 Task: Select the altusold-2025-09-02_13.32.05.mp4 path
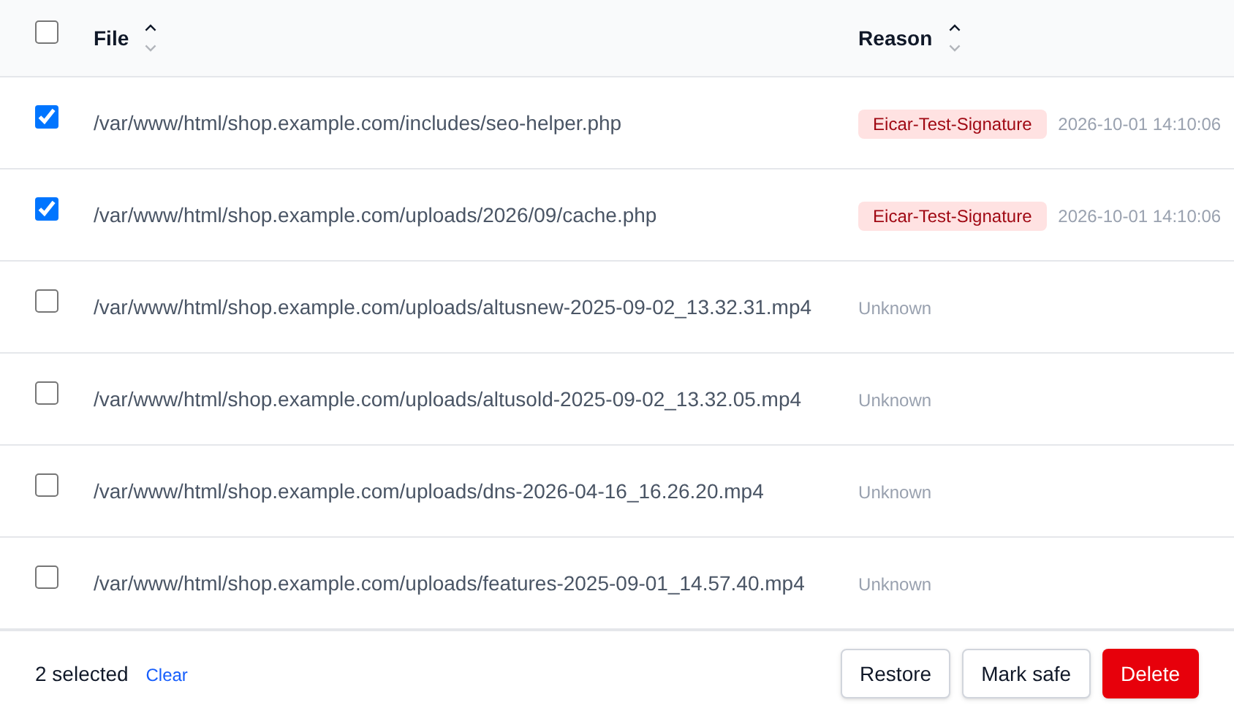click(x=447, y=400)
